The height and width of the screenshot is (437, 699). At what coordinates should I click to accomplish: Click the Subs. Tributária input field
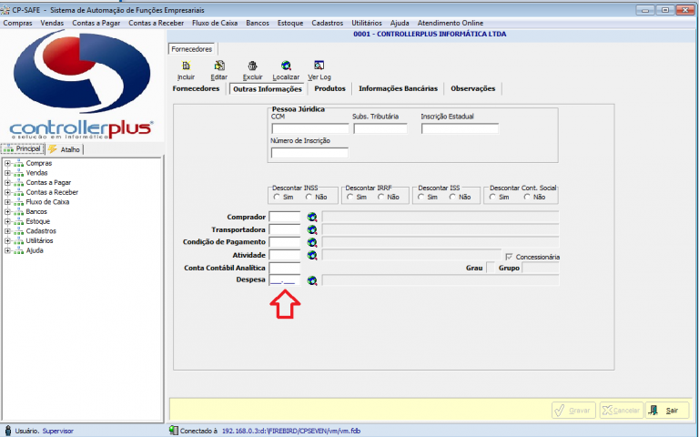coord(380,129)
